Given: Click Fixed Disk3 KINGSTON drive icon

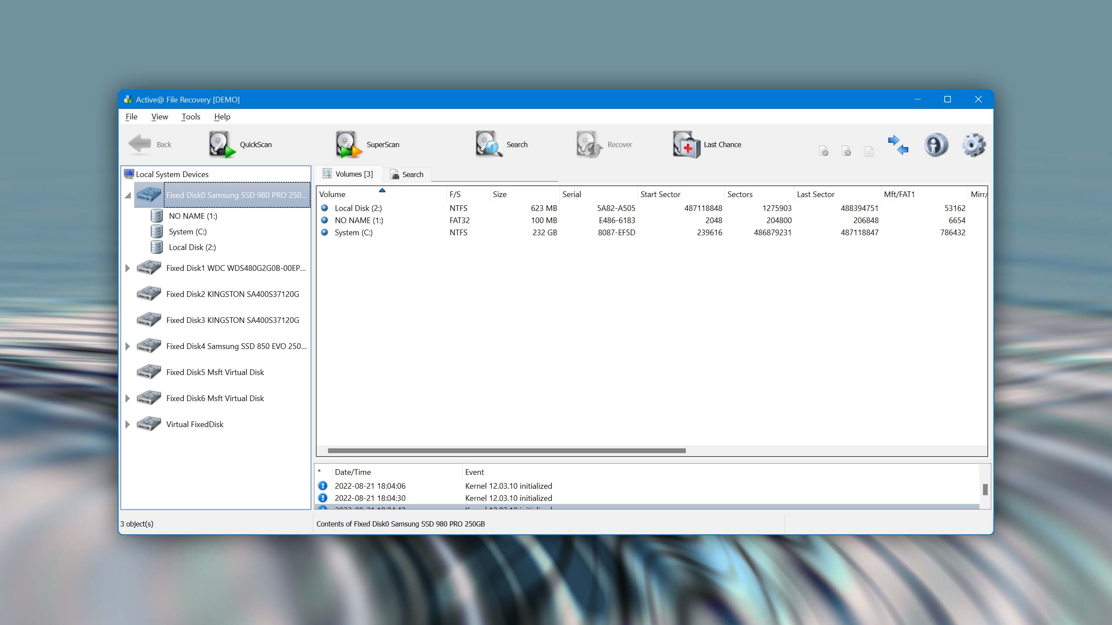Looking at the screenshot, I should [149, 319].
